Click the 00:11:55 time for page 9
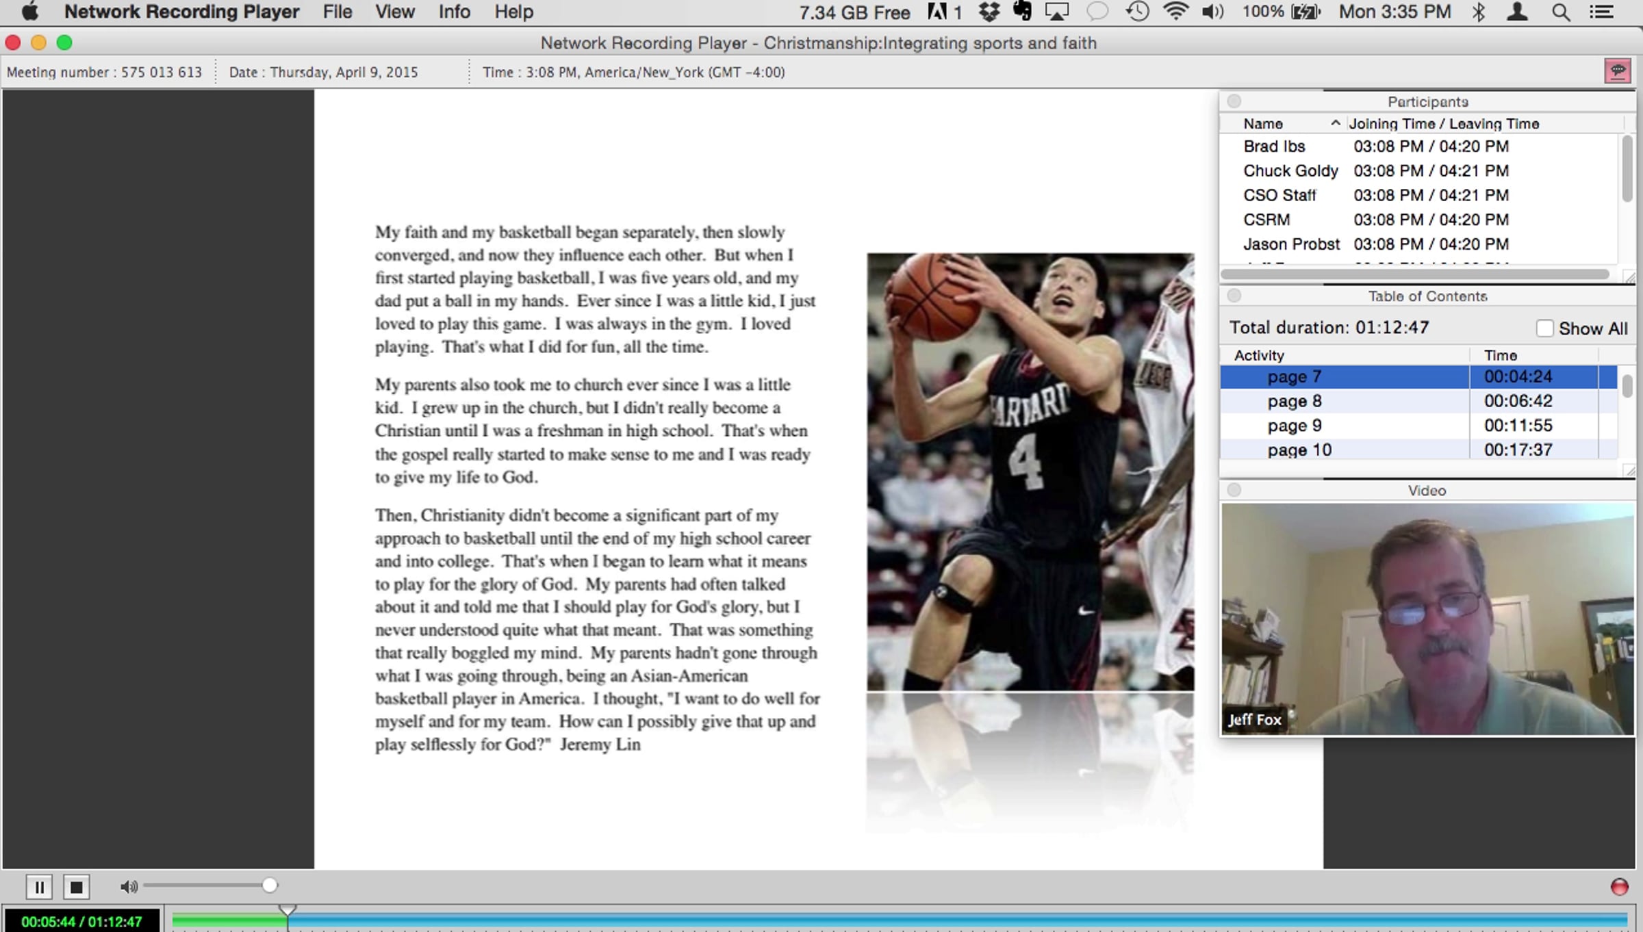The image size is (1643, 932). tap(1518, 426)
